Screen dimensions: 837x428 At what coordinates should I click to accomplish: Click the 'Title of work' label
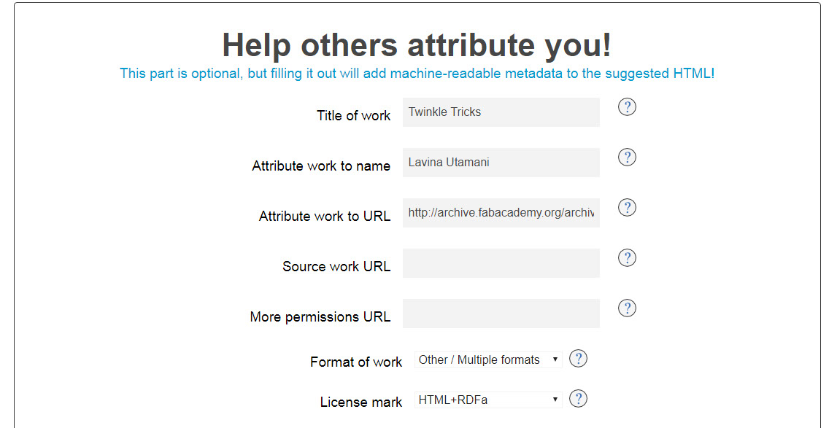coord(353,116)
